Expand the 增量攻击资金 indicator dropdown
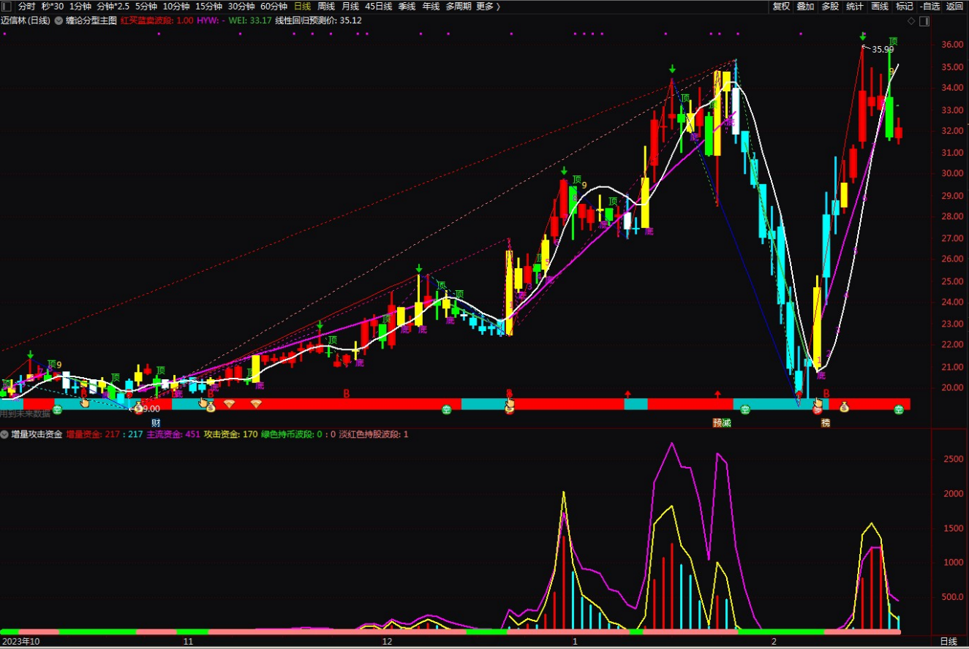969x649 pixels. pyautogui.click(x=4, y=434)
